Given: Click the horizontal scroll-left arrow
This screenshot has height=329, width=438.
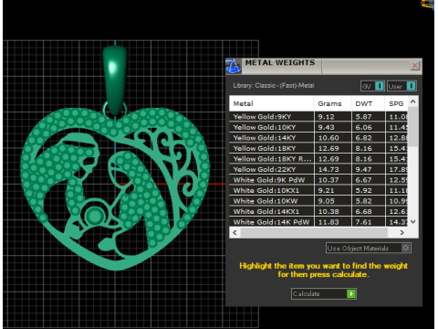Looking at the screenshot, I should coord(235,232).
